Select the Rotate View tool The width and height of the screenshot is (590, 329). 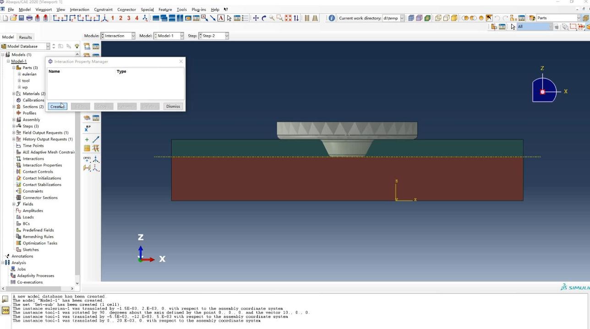264,18
